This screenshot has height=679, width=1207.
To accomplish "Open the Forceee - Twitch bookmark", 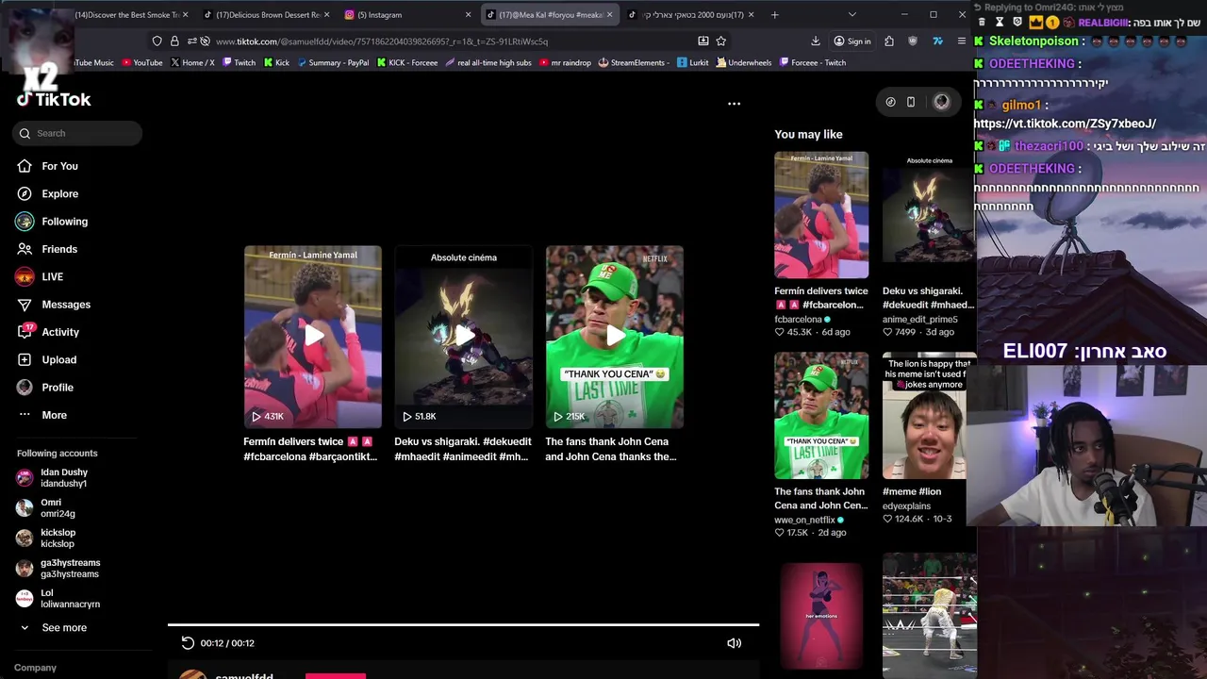I will click(812, 63).
